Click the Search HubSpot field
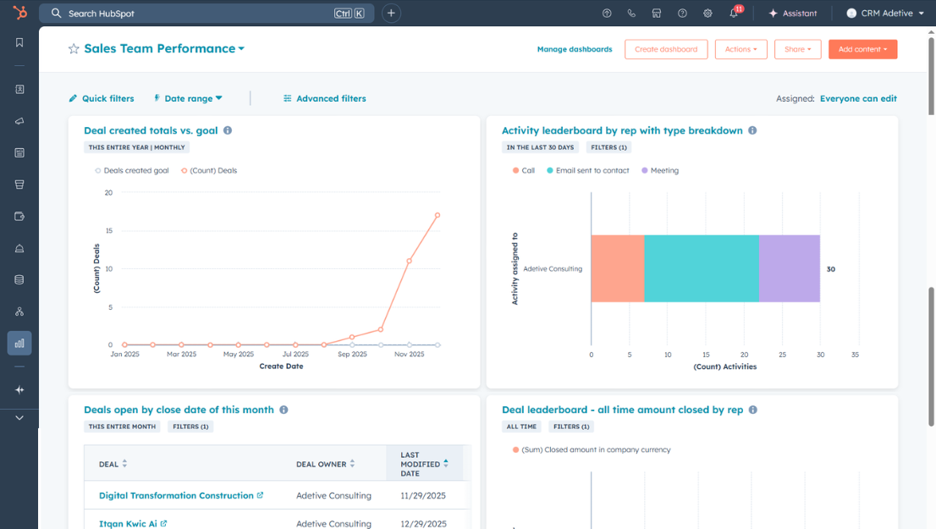 (x=169, y=13)
